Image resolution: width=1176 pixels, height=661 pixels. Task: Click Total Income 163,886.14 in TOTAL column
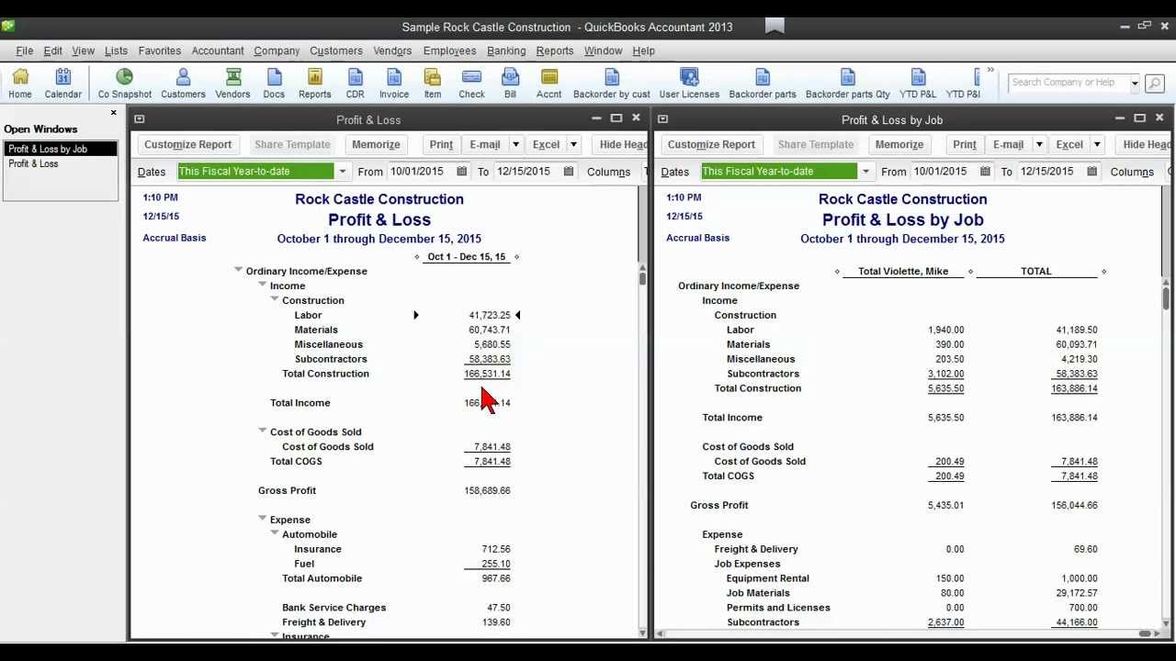point(1074,418)
